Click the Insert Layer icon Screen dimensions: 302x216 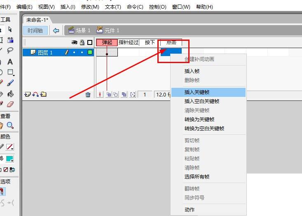coord(28,94)
